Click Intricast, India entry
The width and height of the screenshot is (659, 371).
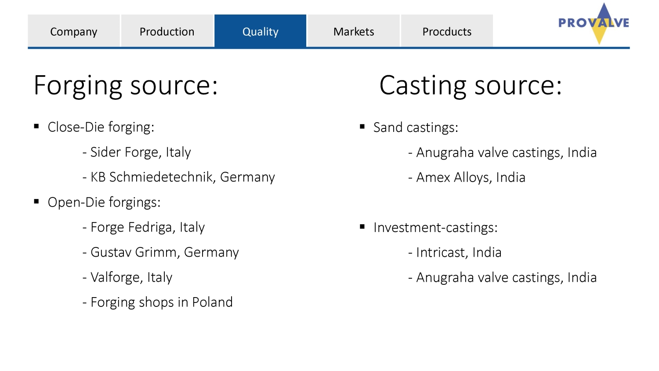click(x=455, y=253)
